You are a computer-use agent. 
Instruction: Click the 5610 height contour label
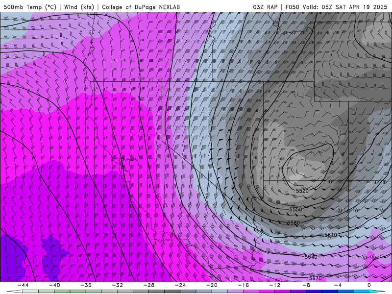331,235
